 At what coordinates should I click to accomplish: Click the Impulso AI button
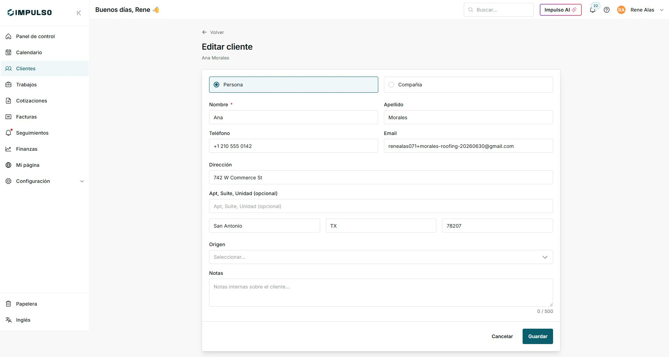(x=560, y=10)
